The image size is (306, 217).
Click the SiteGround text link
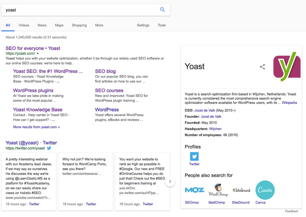[x=241, y=202]
